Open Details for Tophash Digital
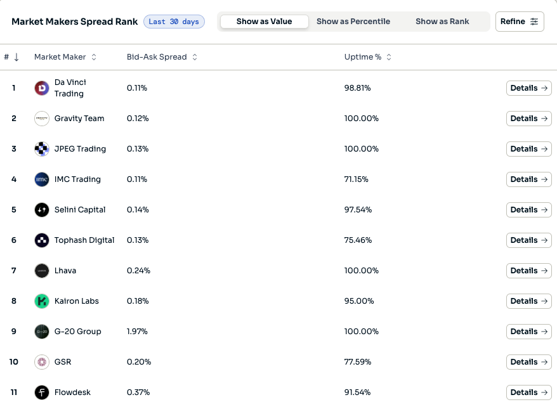Image resolution: width=557 pixels, height=402 pixels. click(529, 240)
